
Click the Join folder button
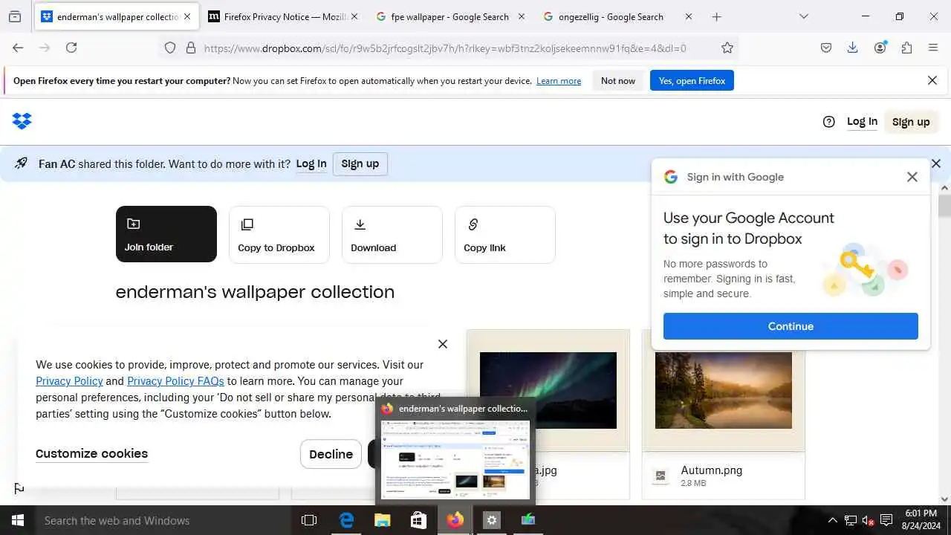[x=166, y=234]
